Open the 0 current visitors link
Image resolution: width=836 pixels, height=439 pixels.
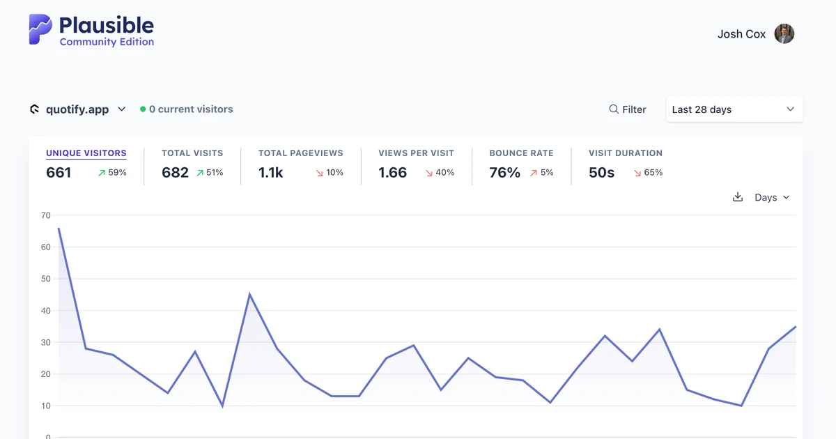pos(186,109)
